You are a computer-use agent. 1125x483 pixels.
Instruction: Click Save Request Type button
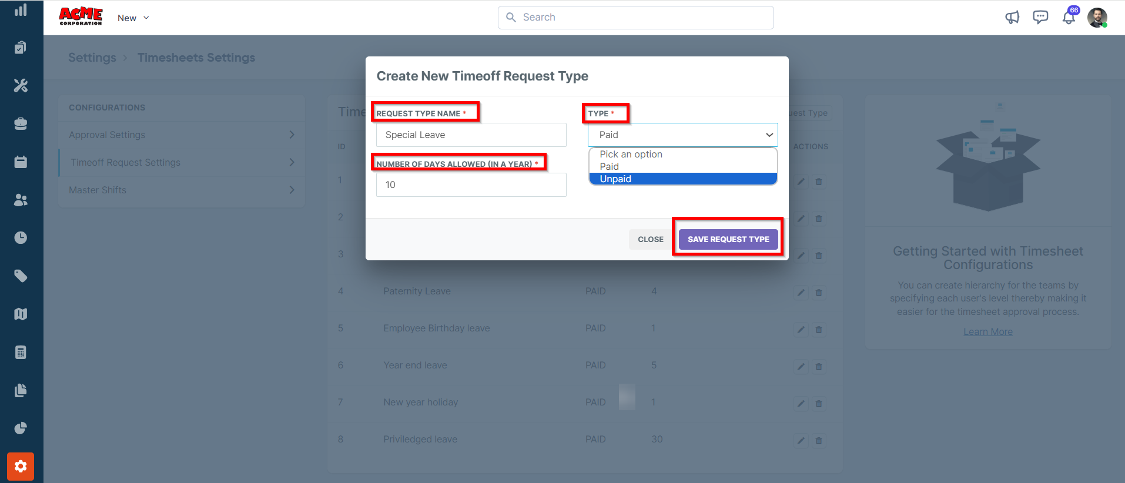[x=728, y=239]
